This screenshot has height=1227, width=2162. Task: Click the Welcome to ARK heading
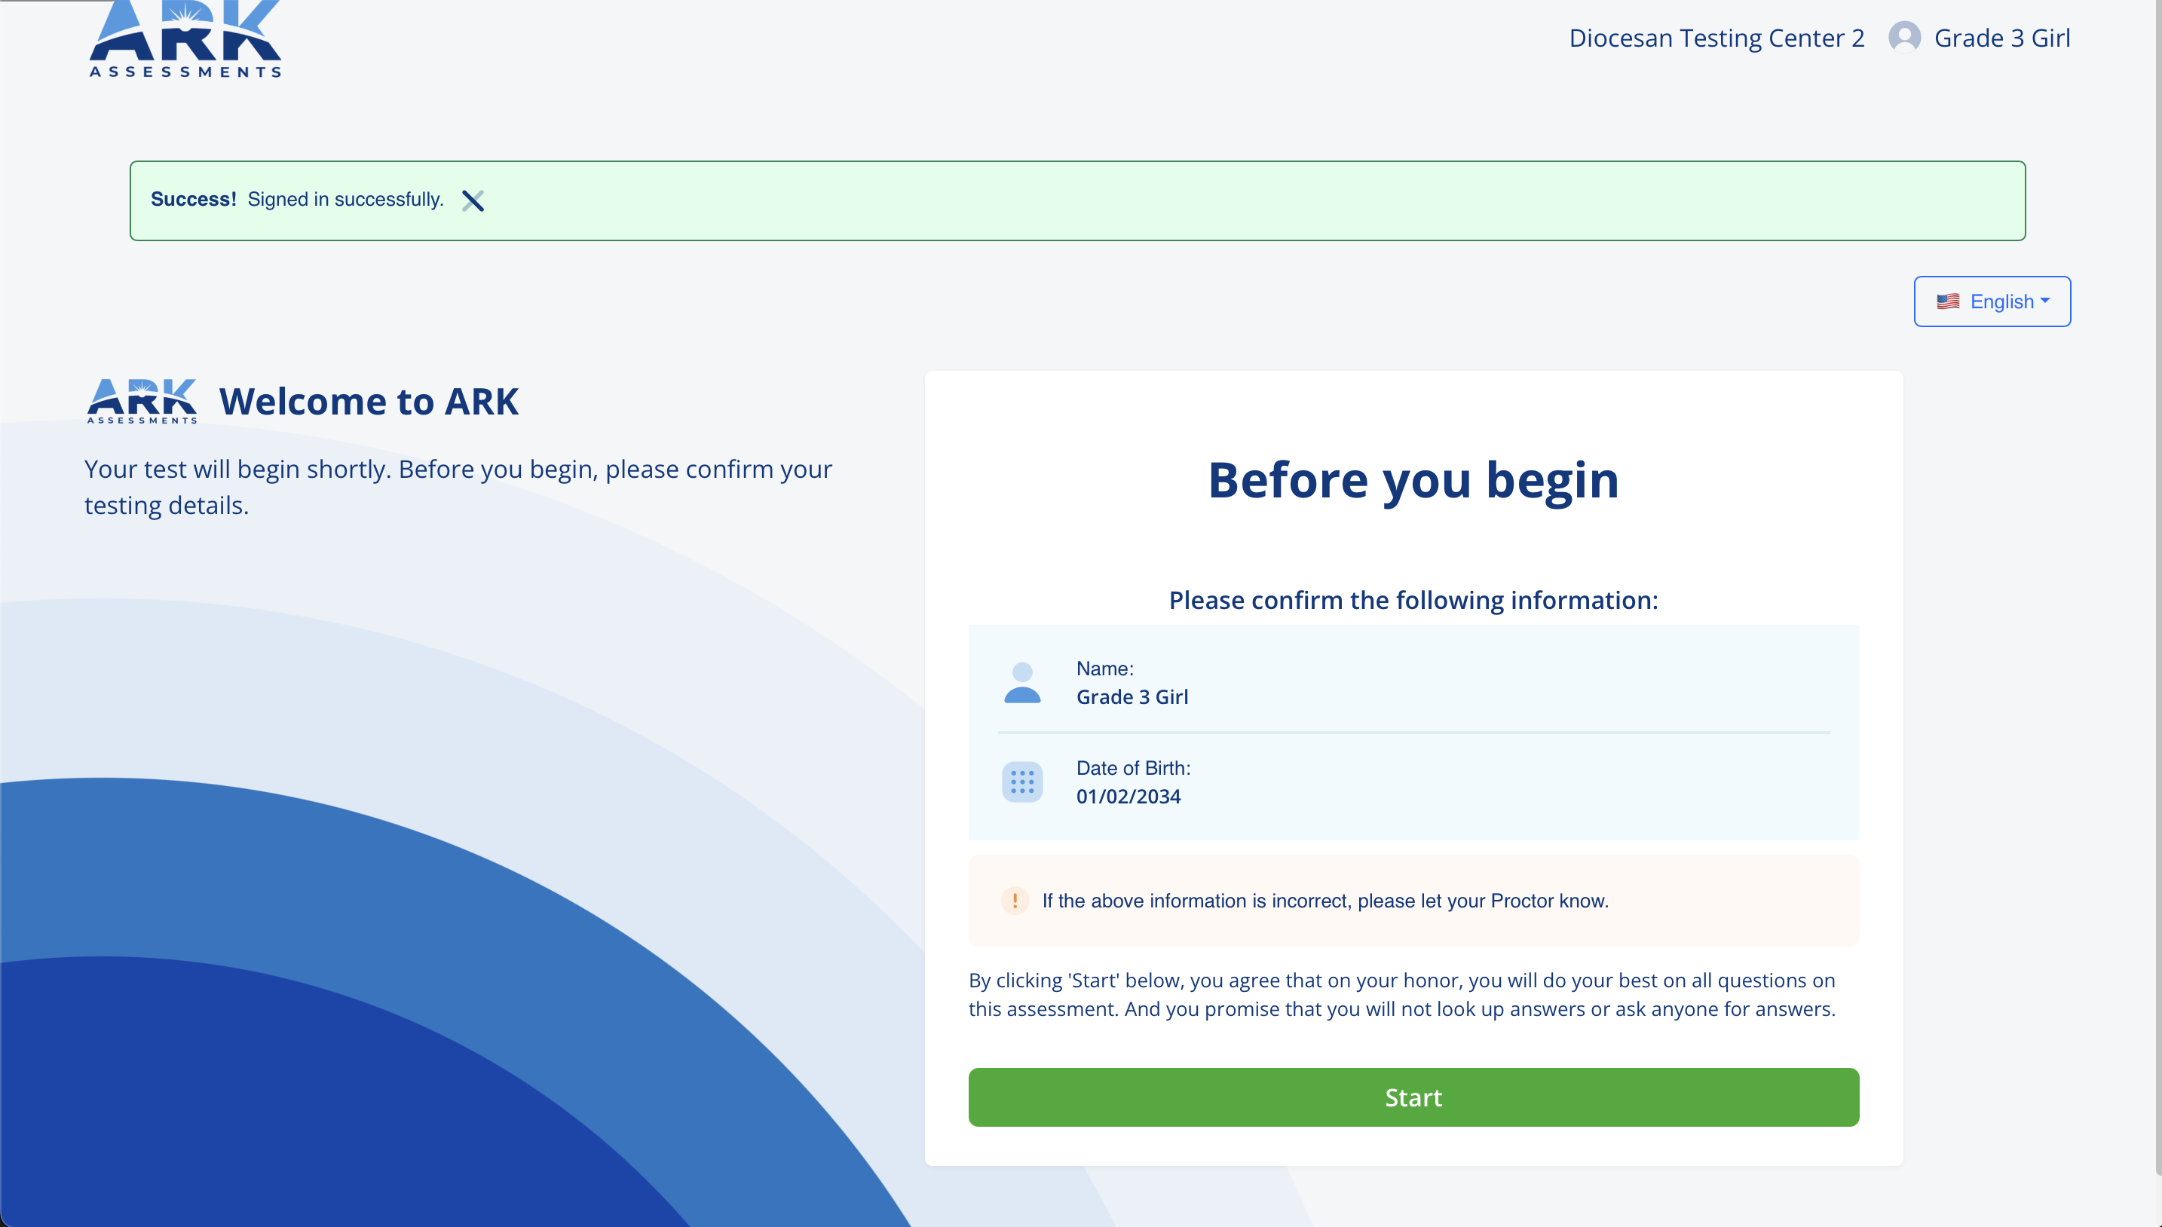(369, 401)
